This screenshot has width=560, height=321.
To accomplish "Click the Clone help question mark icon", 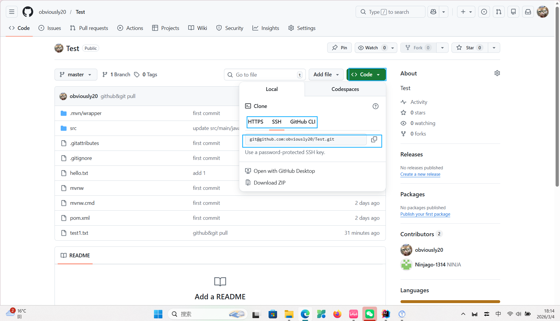I will click(375, 106).
